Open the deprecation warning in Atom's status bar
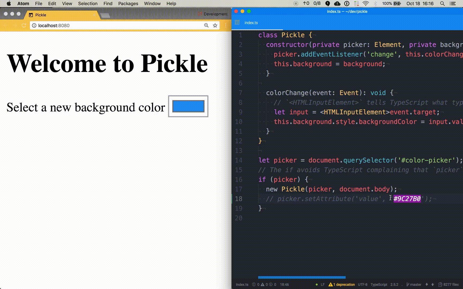 344,284
